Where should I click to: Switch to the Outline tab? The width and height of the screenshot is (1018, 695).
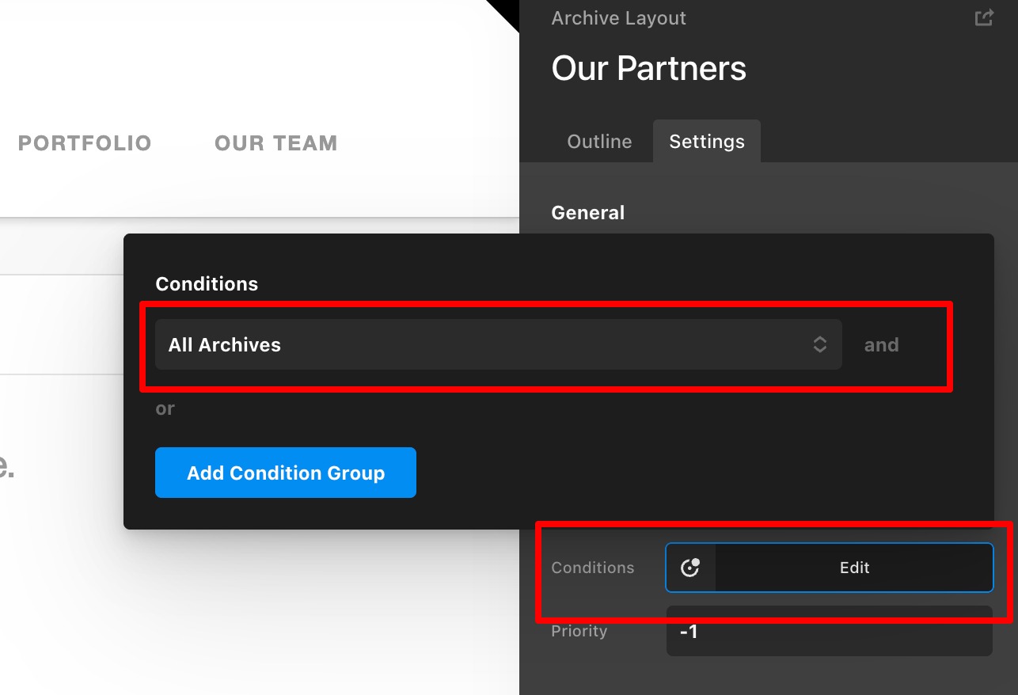[599, 142]
